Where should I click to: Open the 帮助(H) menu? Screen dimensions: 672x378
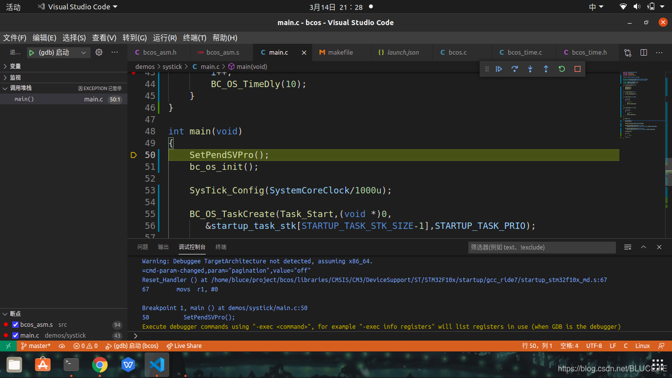click(224, 38)
